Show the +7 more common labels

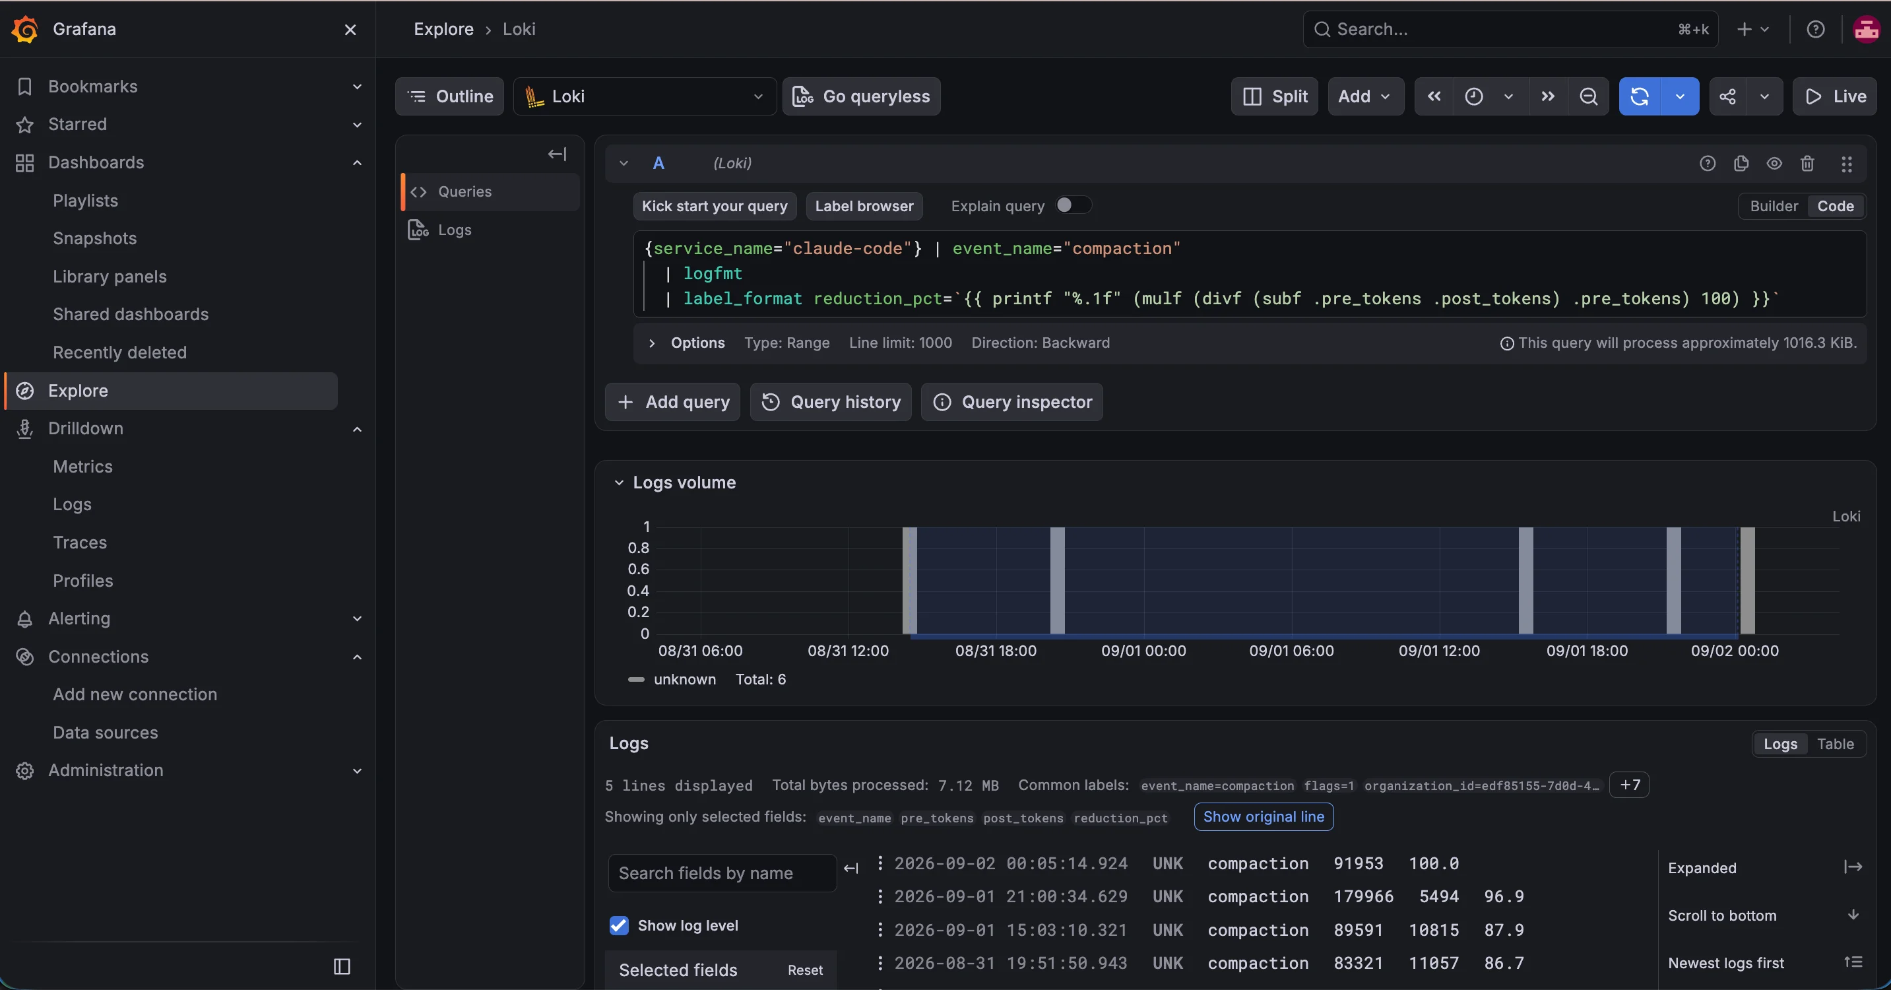[1629, 785]
